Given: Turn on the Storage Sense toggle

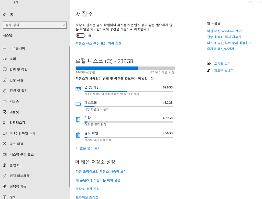Looking at the screenshot, I should point(80,36).
